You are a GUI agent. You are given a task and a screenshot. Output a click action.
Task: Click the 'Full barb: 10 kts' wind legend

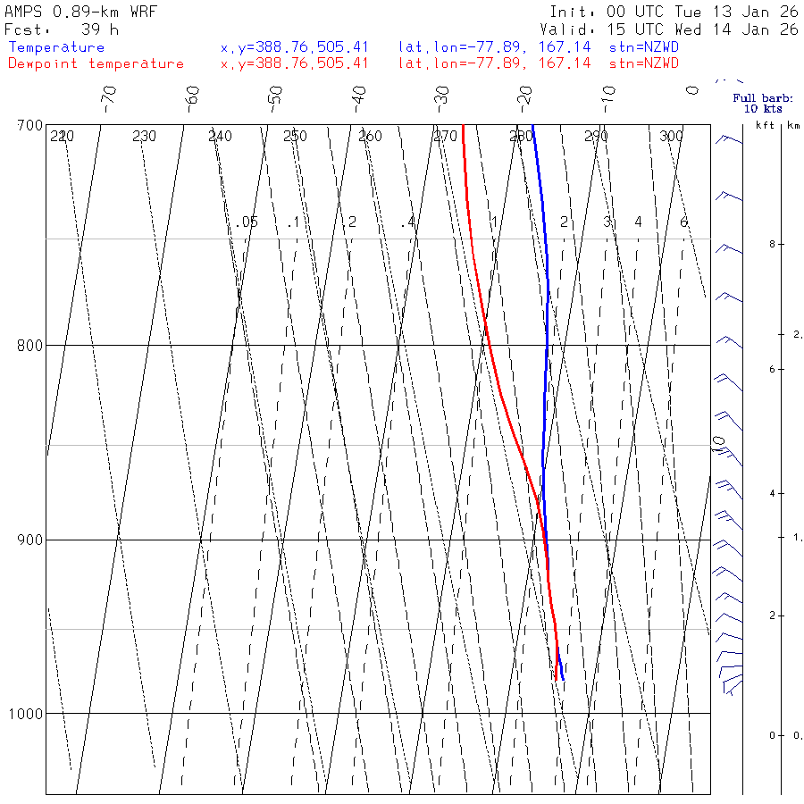tap(763, 103)
